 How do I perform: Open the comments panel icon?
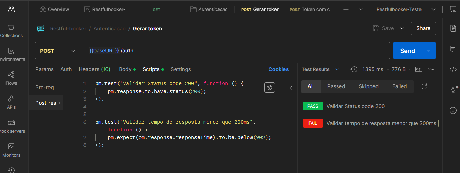pyautogui.click(x=453, y=49)
